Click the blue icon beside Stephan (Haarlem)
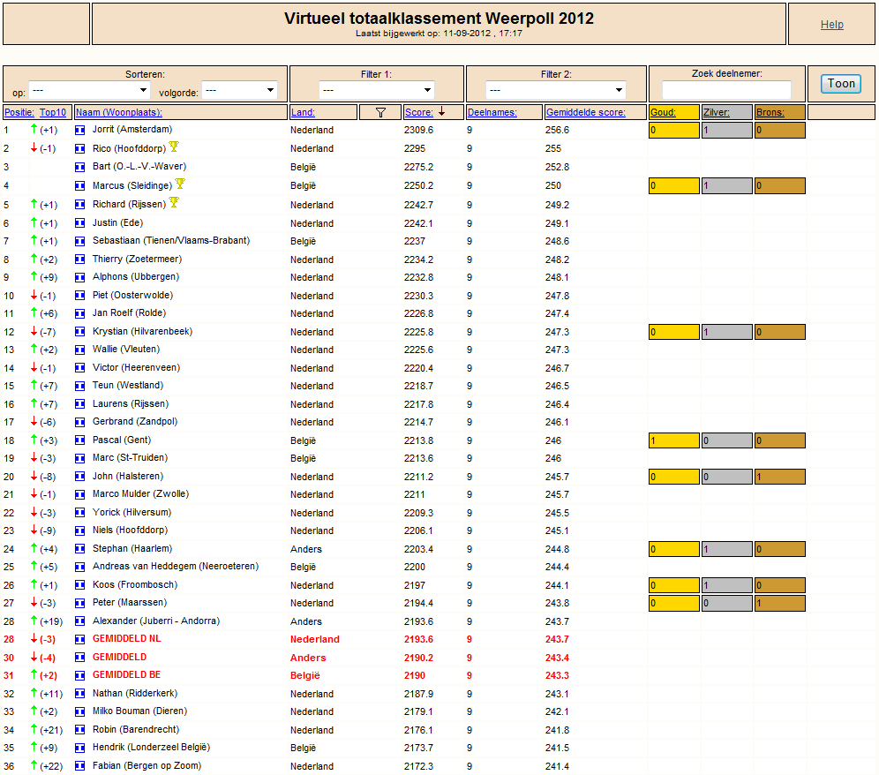 click(x=80, y=549)
